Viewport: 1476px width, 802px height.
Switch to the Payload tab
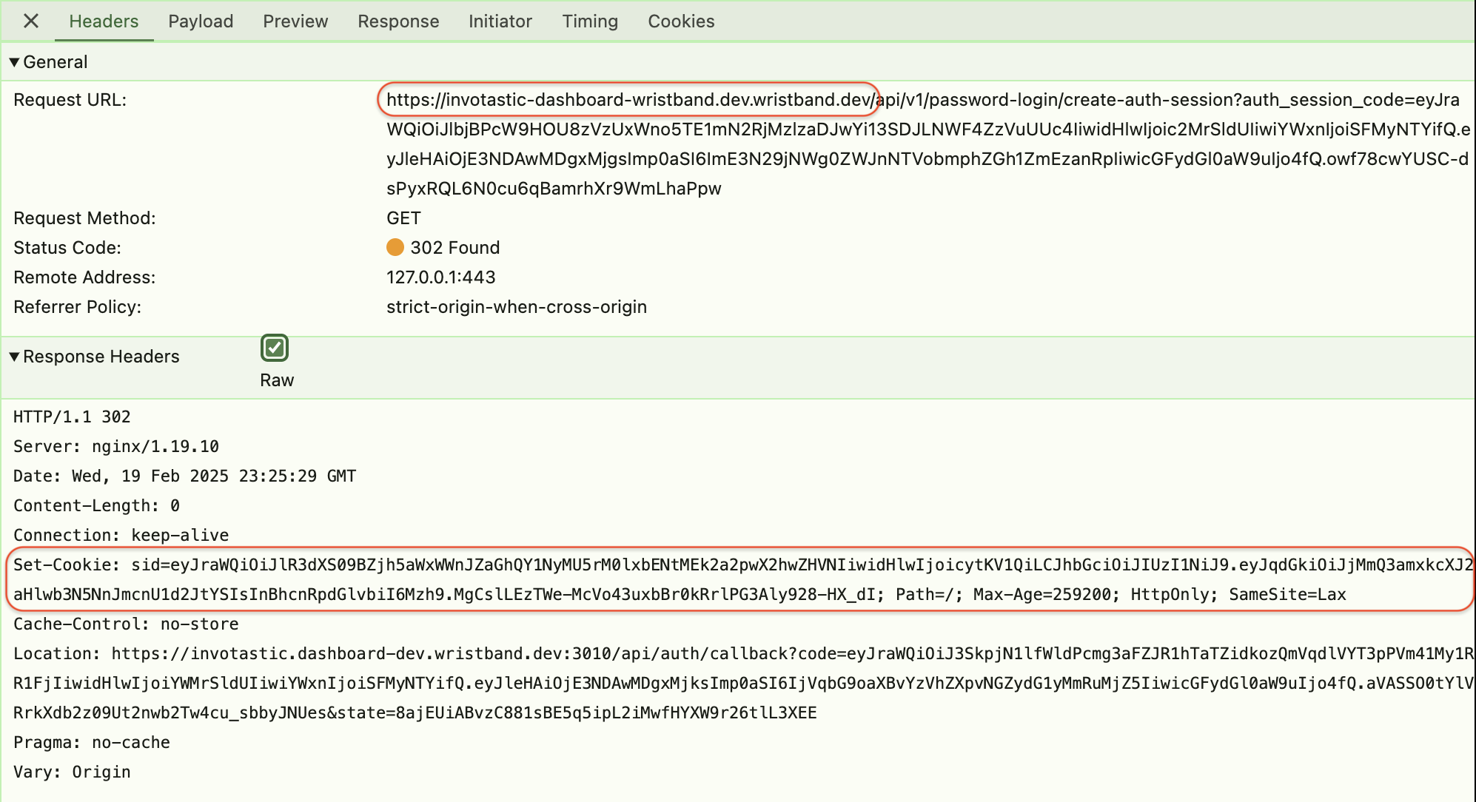click(201, 21)
